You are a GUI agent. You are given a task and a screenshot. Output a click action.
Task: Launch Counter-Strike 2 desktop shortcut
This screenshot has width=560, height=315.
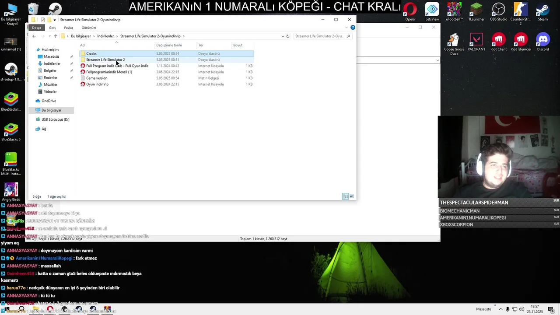tap(521, 14)
